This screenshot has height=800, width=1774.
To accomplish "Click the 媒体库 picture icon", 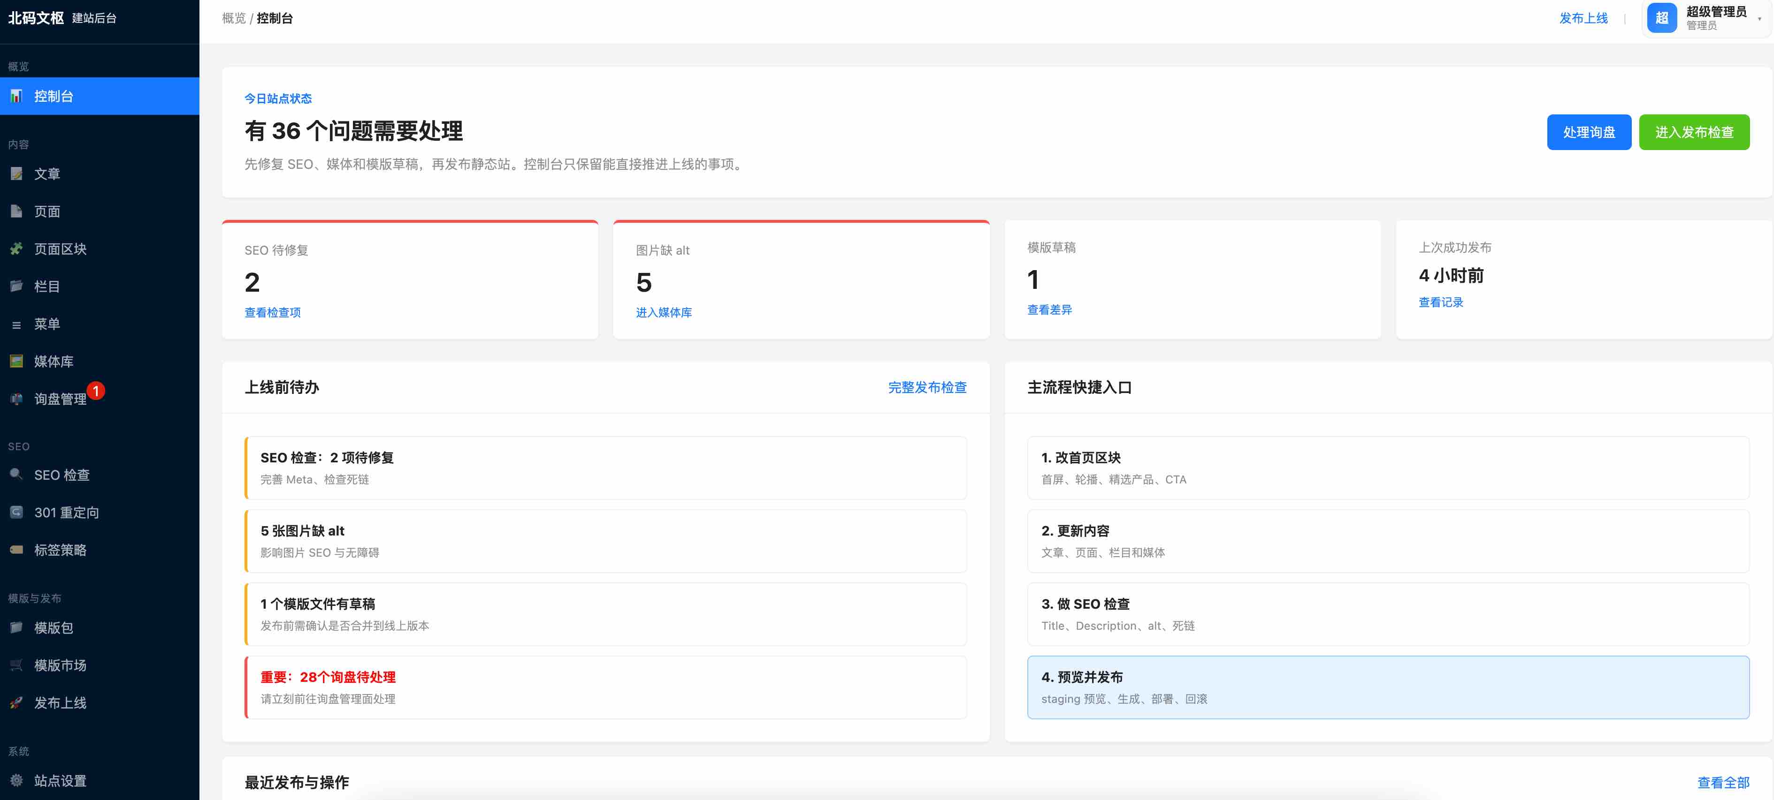I will 16,361.
